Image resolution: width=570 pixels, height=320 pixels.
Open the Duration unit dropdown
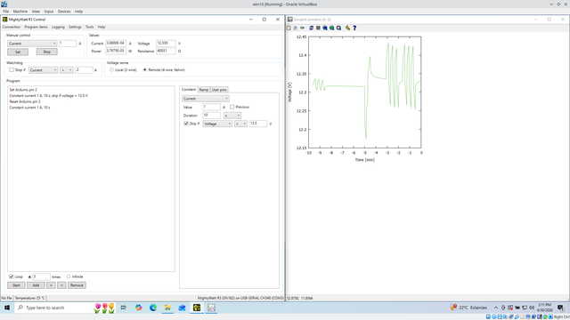(232, 116)
